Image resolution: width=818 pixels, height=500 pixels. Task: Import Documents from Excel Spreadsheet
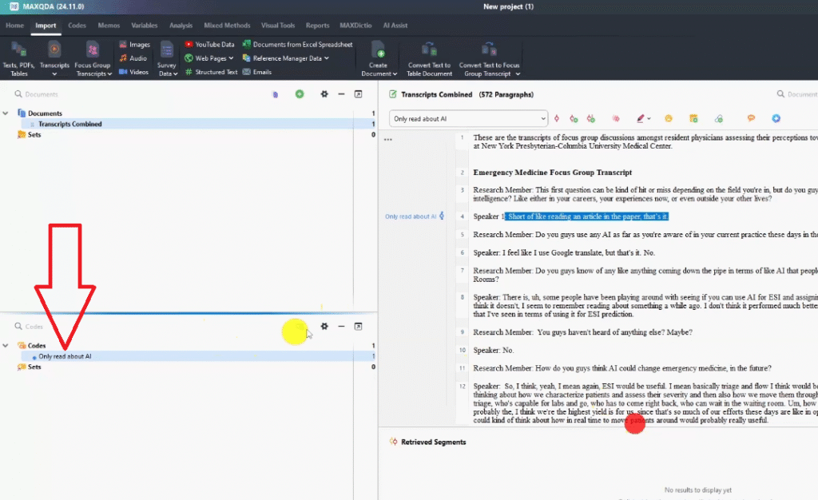tap(297, 45)
